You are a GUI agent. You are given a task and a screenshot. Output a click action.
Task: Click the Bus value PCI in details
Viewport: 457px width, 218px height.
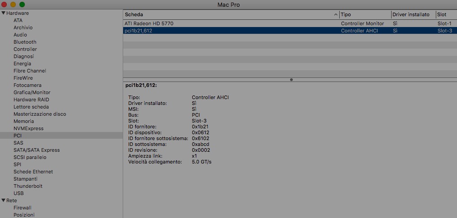pyautogui.click(x=196, y=115)
